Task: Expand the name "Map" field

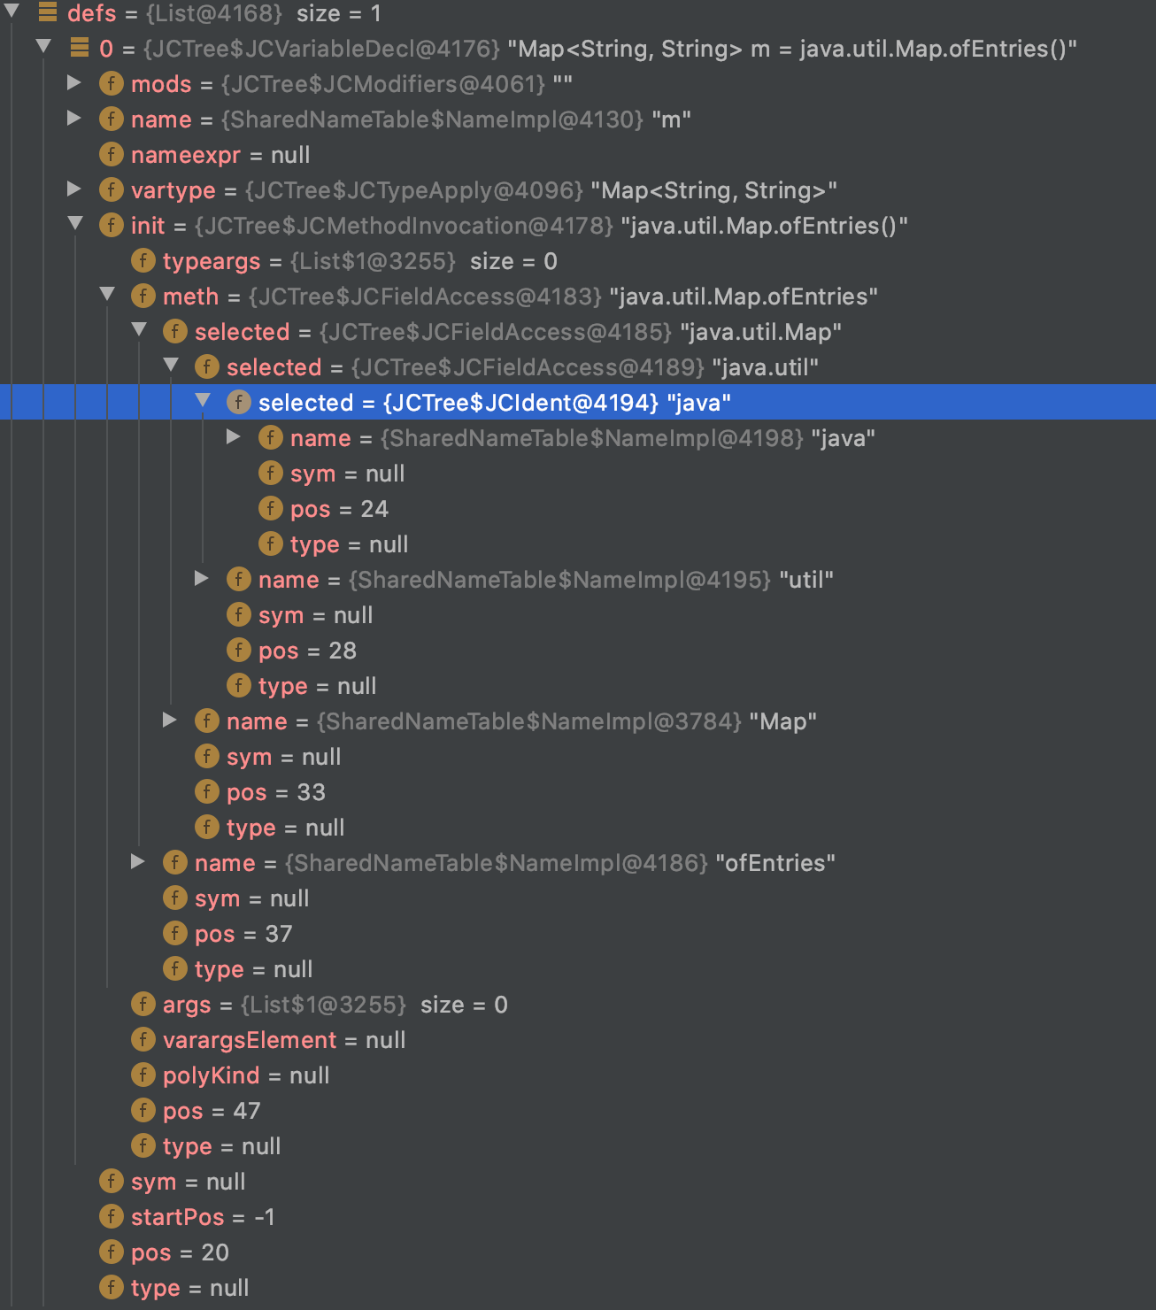Action: (171, 720)
